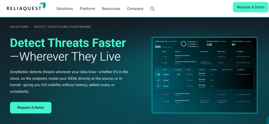The width and height of the screenshot is (269, 124).
Task: Open the Last Updated column sort dropdown
Action: point(245,51)
